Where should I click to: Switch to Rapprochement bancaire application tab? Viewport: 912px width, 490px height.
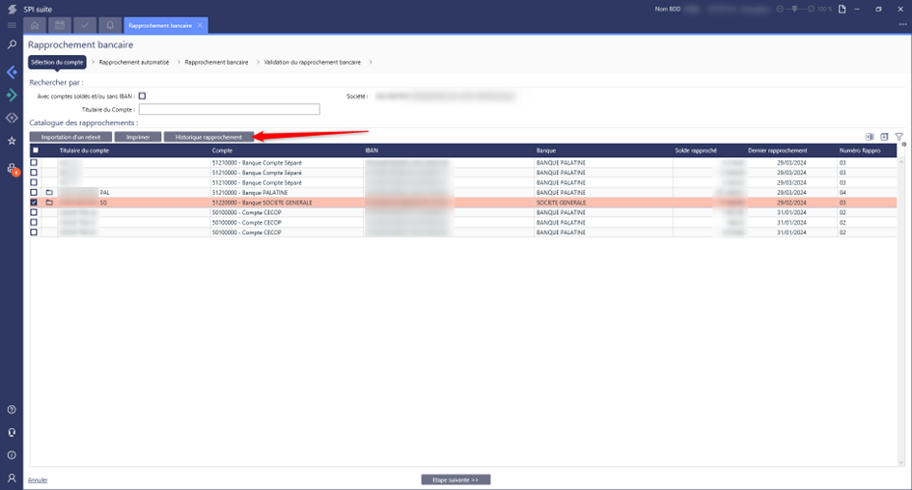tap(160, 26)
